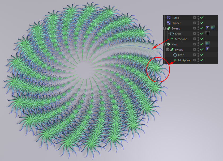This screenshot has height=161, width=223.
Task: Select the 'Zufall' object name
Action: [175, 18]
